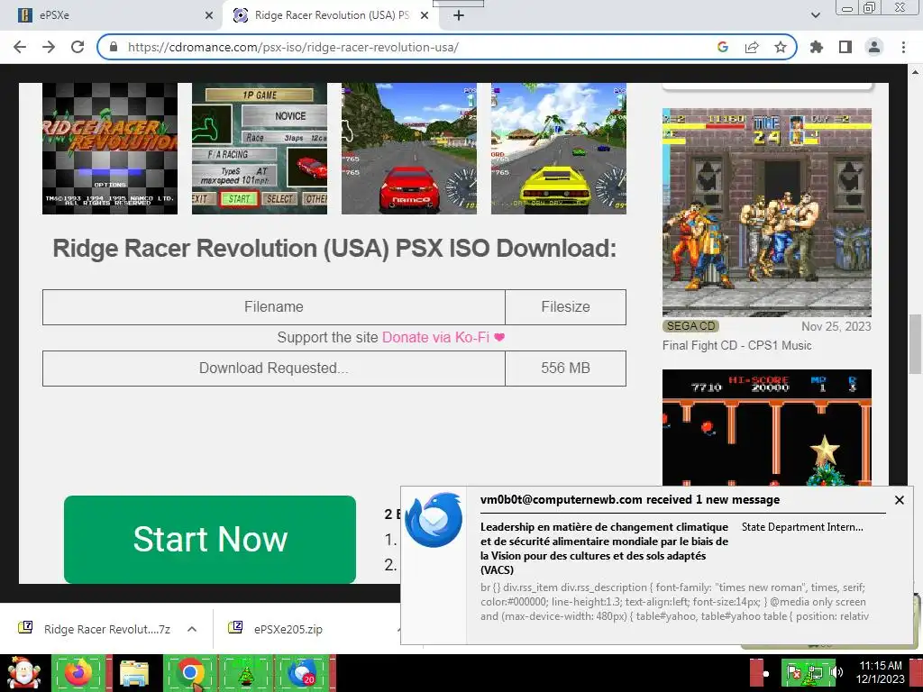Switch to the ePSXe tab
The height and width of the screenshot is (692, 923).
tap(112, 16)
